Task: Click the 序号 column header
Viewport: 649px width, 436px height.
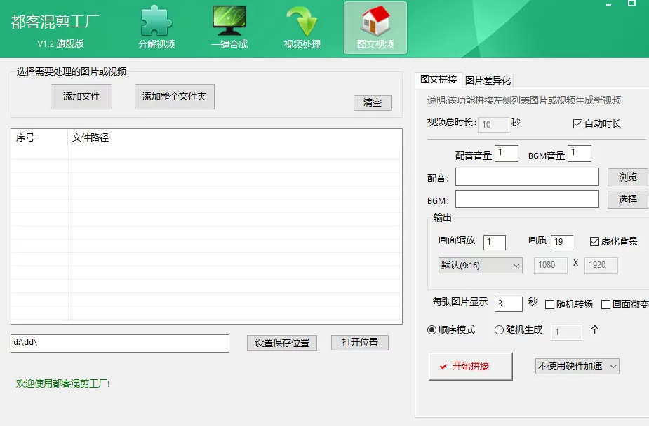Action: (39, 138)
